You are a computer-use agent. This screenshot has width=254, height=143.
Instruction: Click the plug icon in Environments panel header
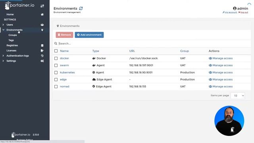pyautogui.click(x=58, y=26)
